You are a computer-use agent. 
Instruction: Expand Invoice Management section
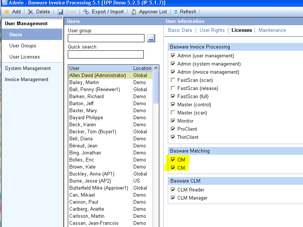point(26,79)
